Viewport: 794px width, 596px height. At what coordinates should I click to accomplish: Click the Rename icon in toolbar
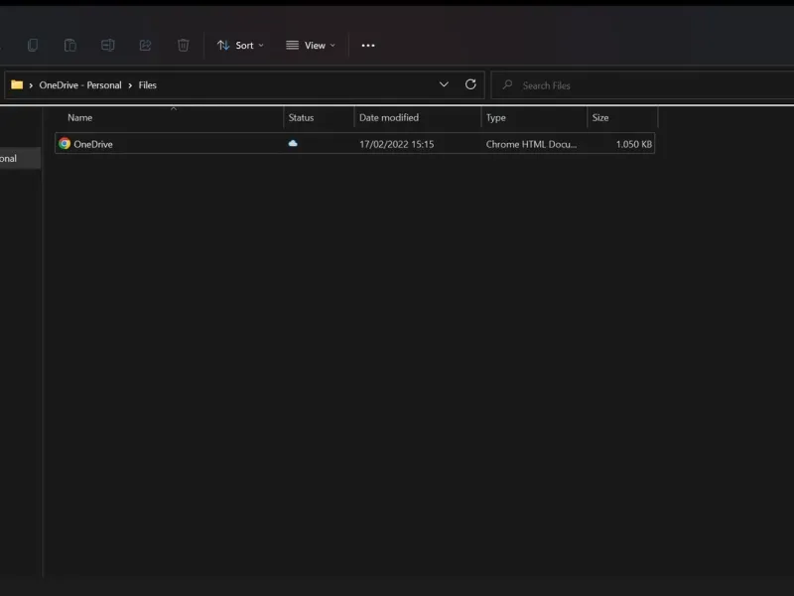point(108,45)
